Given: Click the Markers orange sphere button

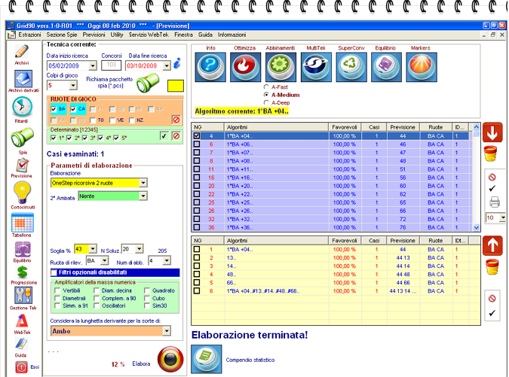Looking at the screenshot, I should point(422,67).
